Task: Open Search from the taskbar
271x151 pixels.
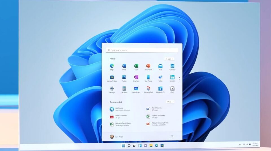Action: [129, 146]
